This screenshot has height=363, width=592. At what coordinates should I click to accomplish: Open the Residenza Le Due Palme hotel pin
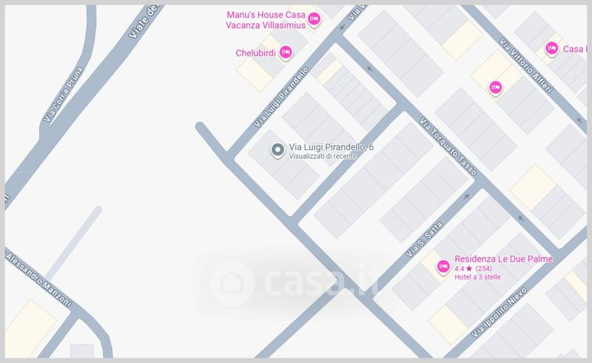tap(443, 266)
